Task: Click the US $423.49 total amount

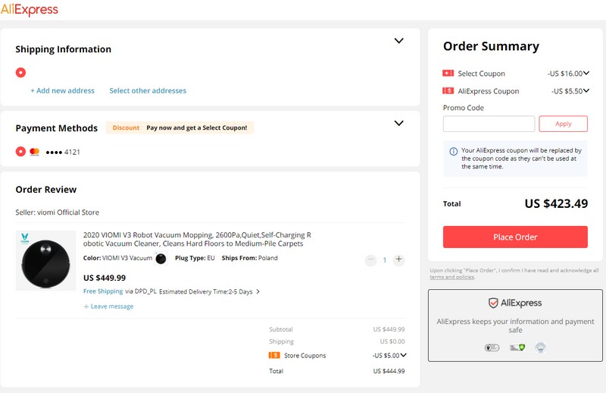Action: (x=556, y=203)
